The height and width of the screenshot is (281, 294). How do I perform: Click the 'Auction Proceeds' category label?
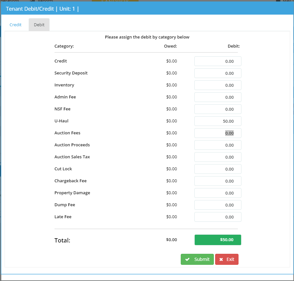(72, 145)
